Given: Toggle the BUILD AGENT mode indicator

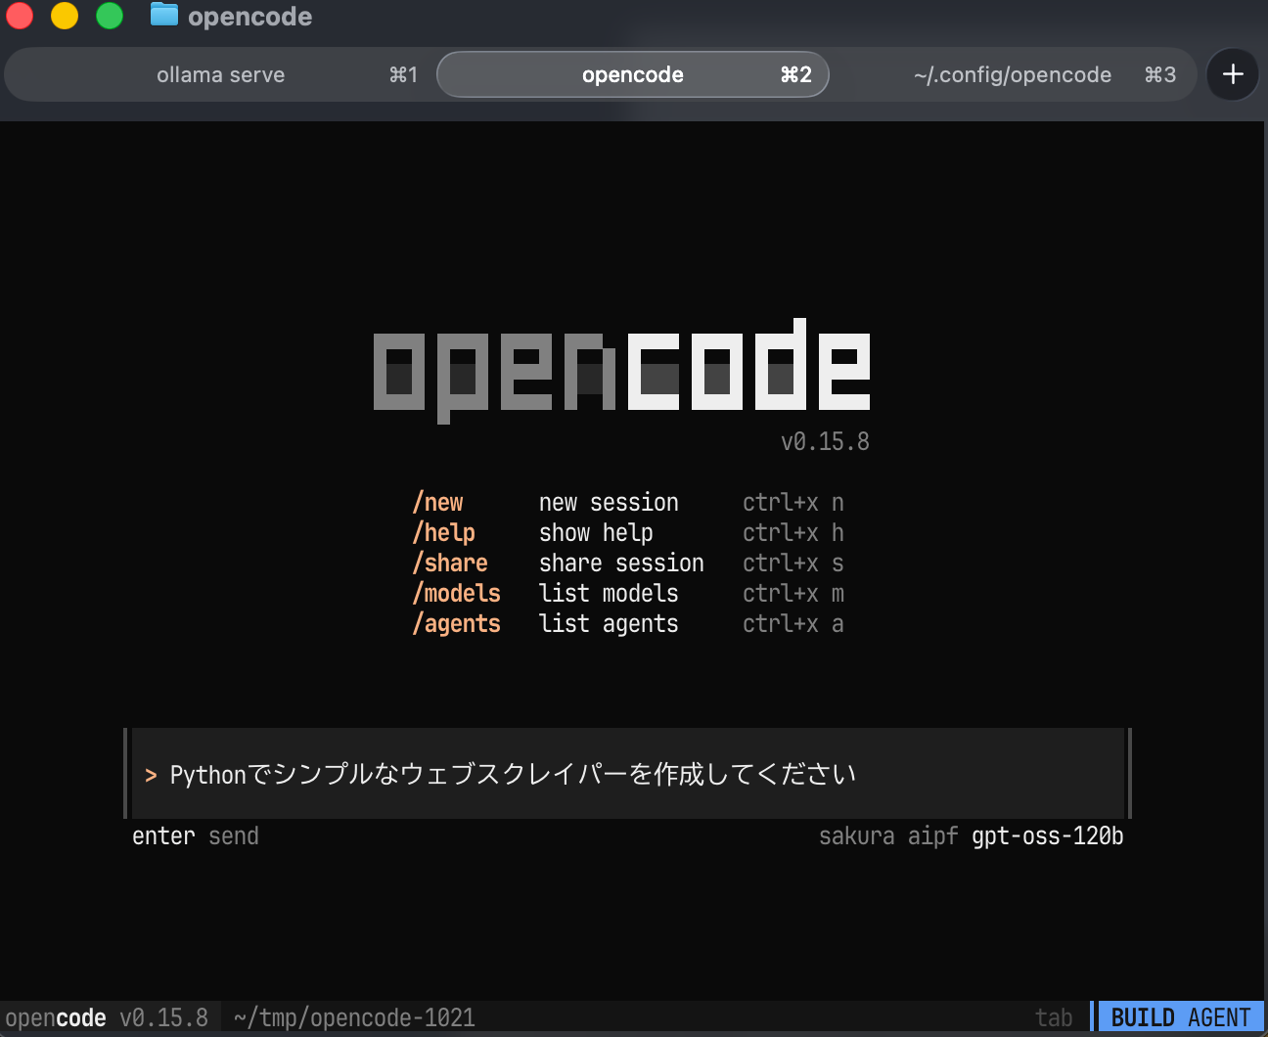Looking at the screenshot, I should (1180, 1017).
